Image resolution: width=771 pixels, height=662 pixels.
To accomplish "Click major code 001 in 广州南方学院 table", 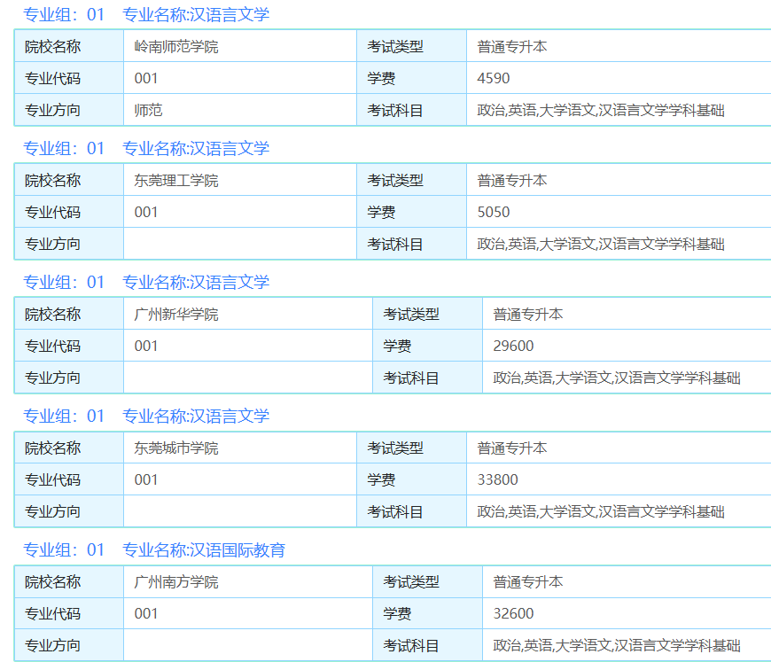I will pyautogui.click(x=146, y=613).
